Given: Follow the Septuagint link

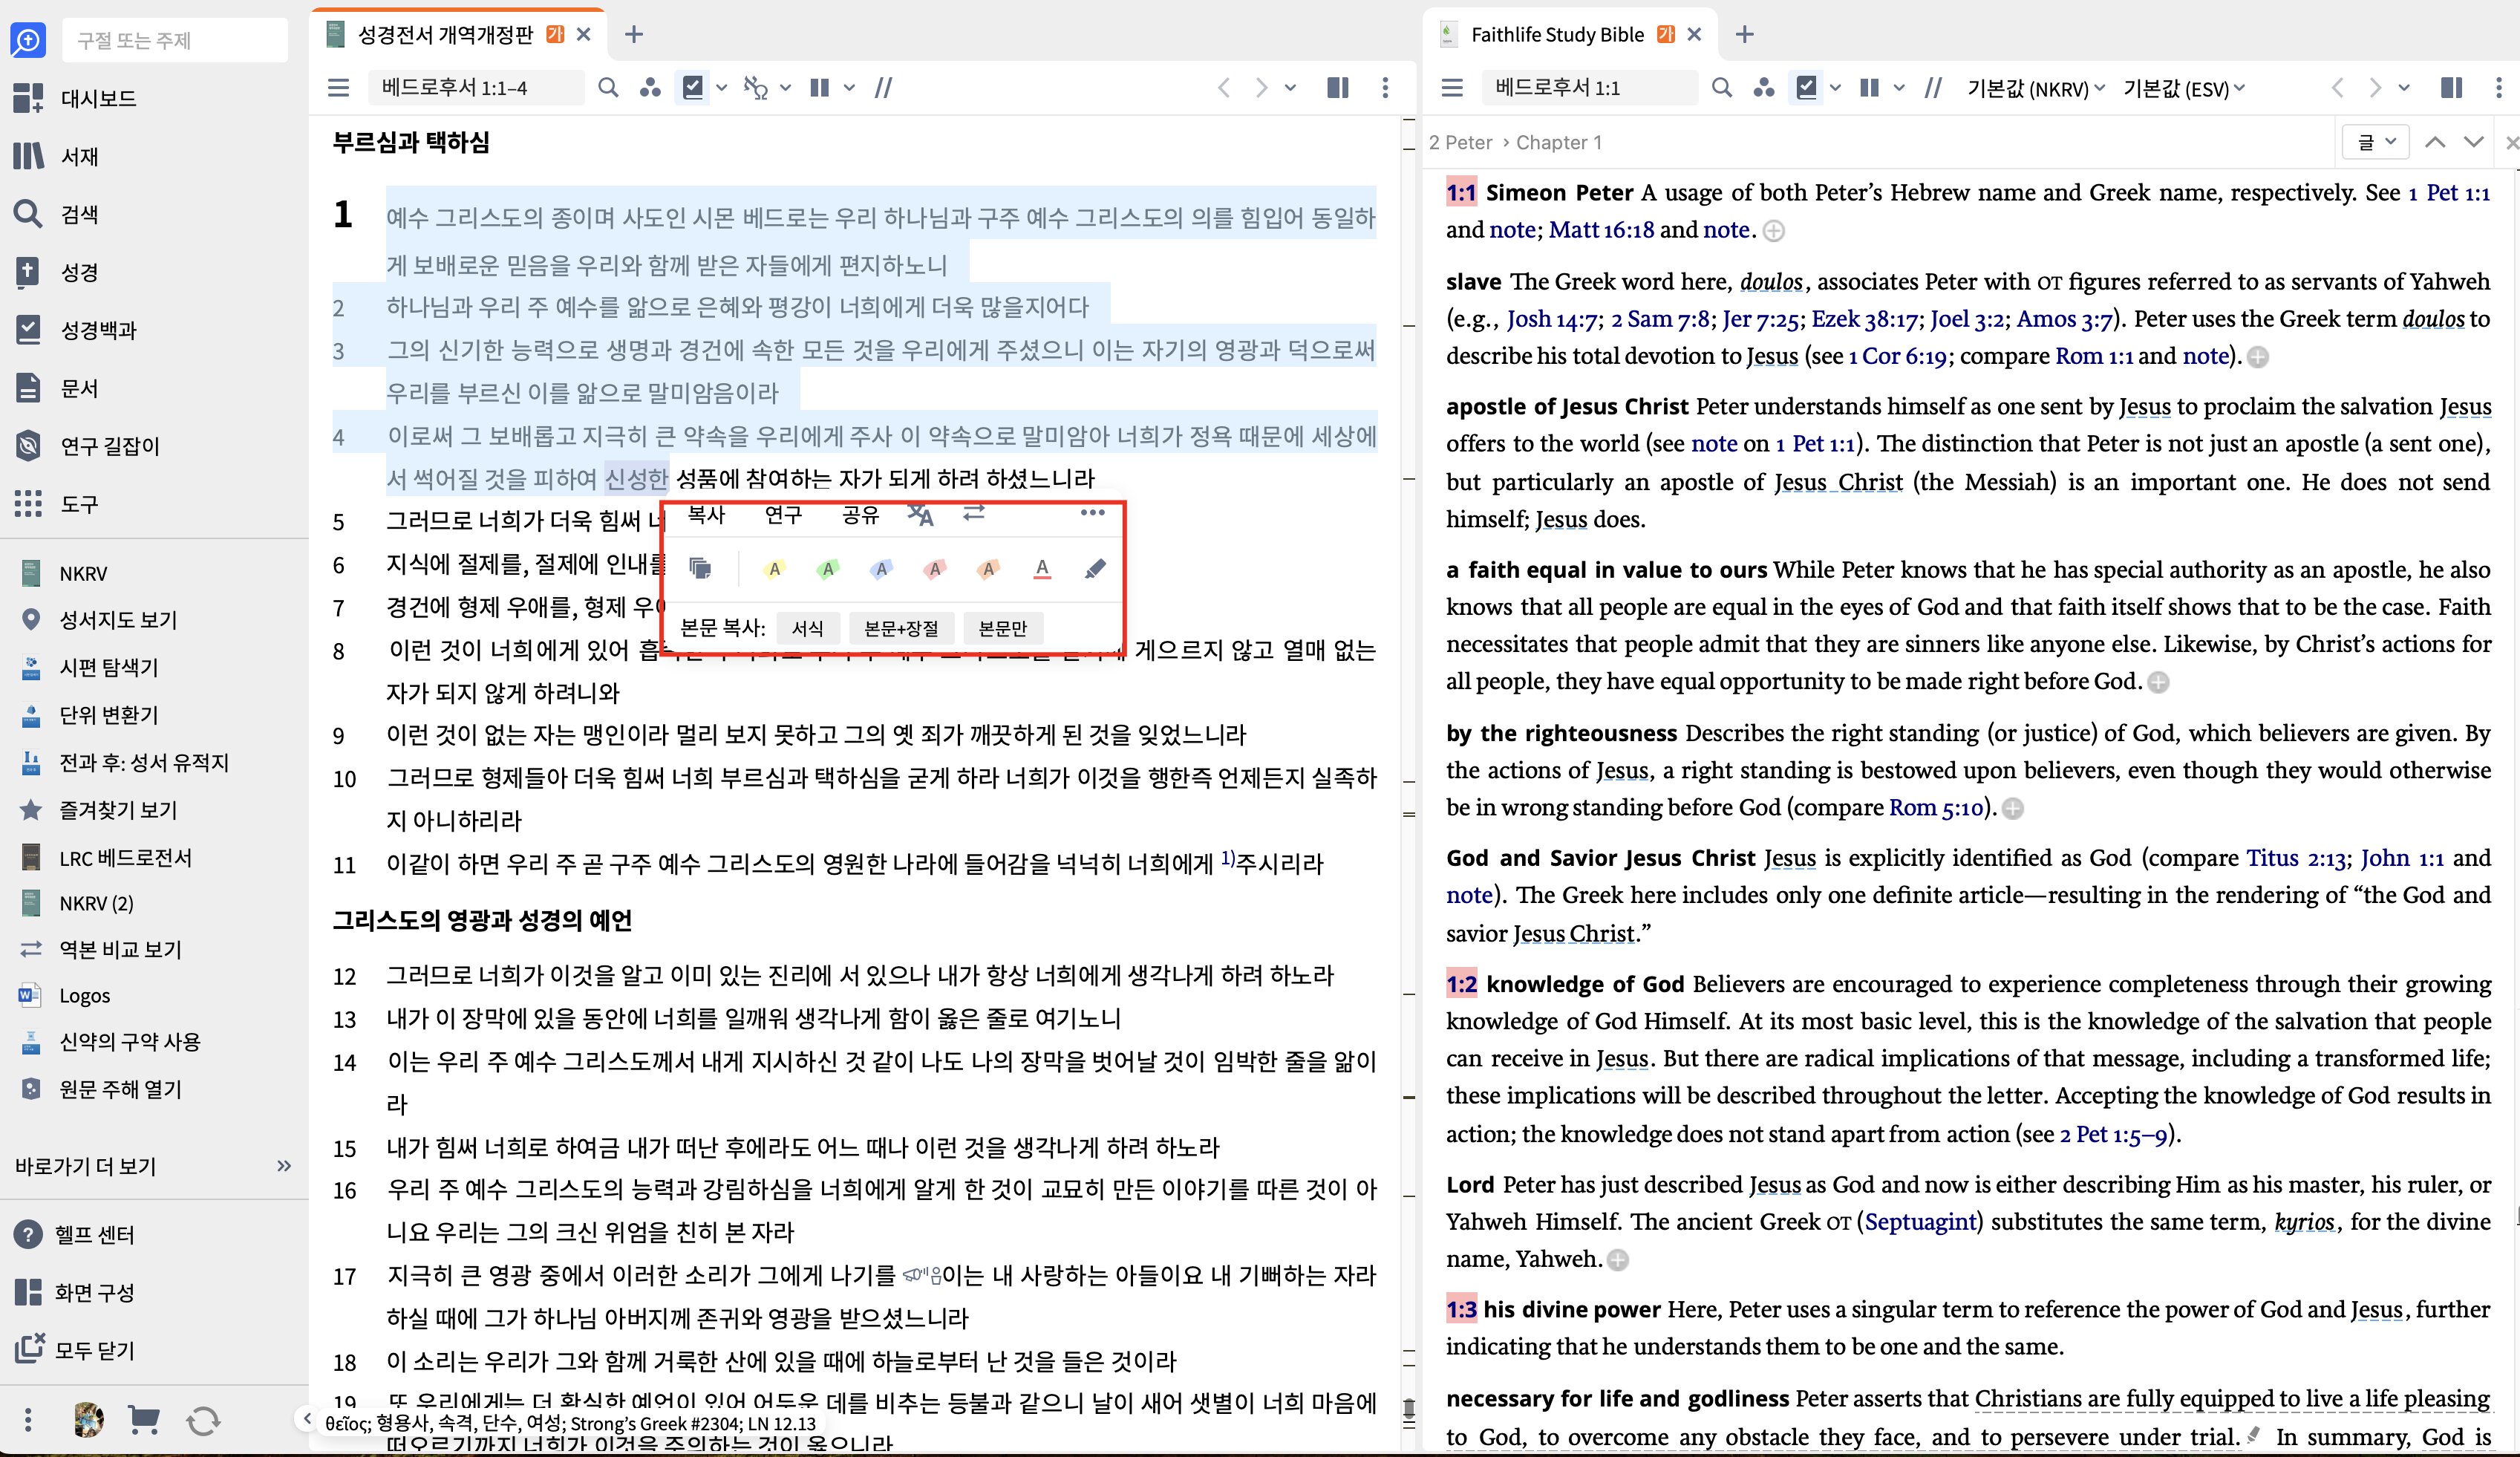Looking at the screenshot, I should [1921, 1222].
